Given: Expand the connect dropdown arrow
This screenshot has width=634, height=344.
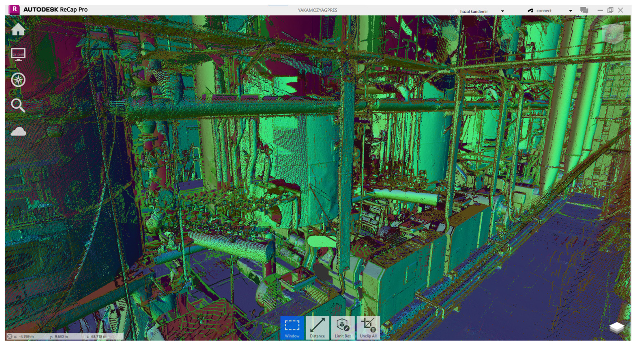Looking at the screenshot, I should [570, 11].
